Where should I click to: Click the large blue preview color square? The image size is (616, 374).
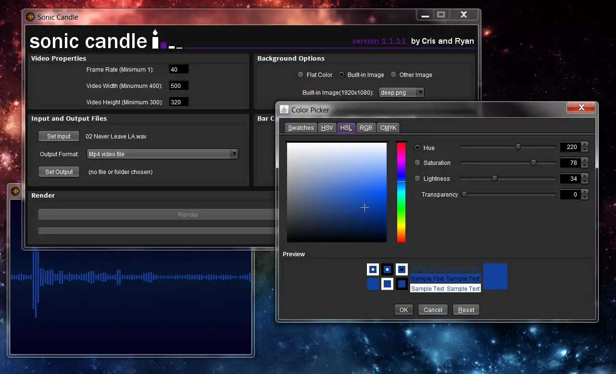495,276
